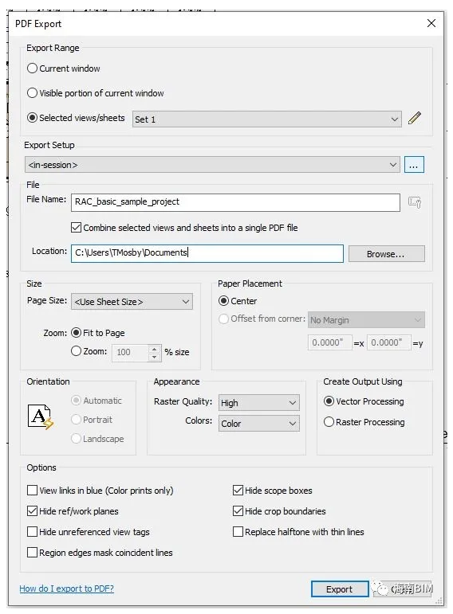The image size is (453, 614).
Task: Enable View links in blue checkbox
Action: pyautogui.click(x=32, y=491)
